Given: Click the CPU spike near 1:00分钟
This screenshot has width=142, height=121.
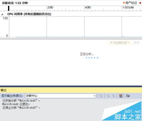Looking at the screenshot, I should (123, 36).
